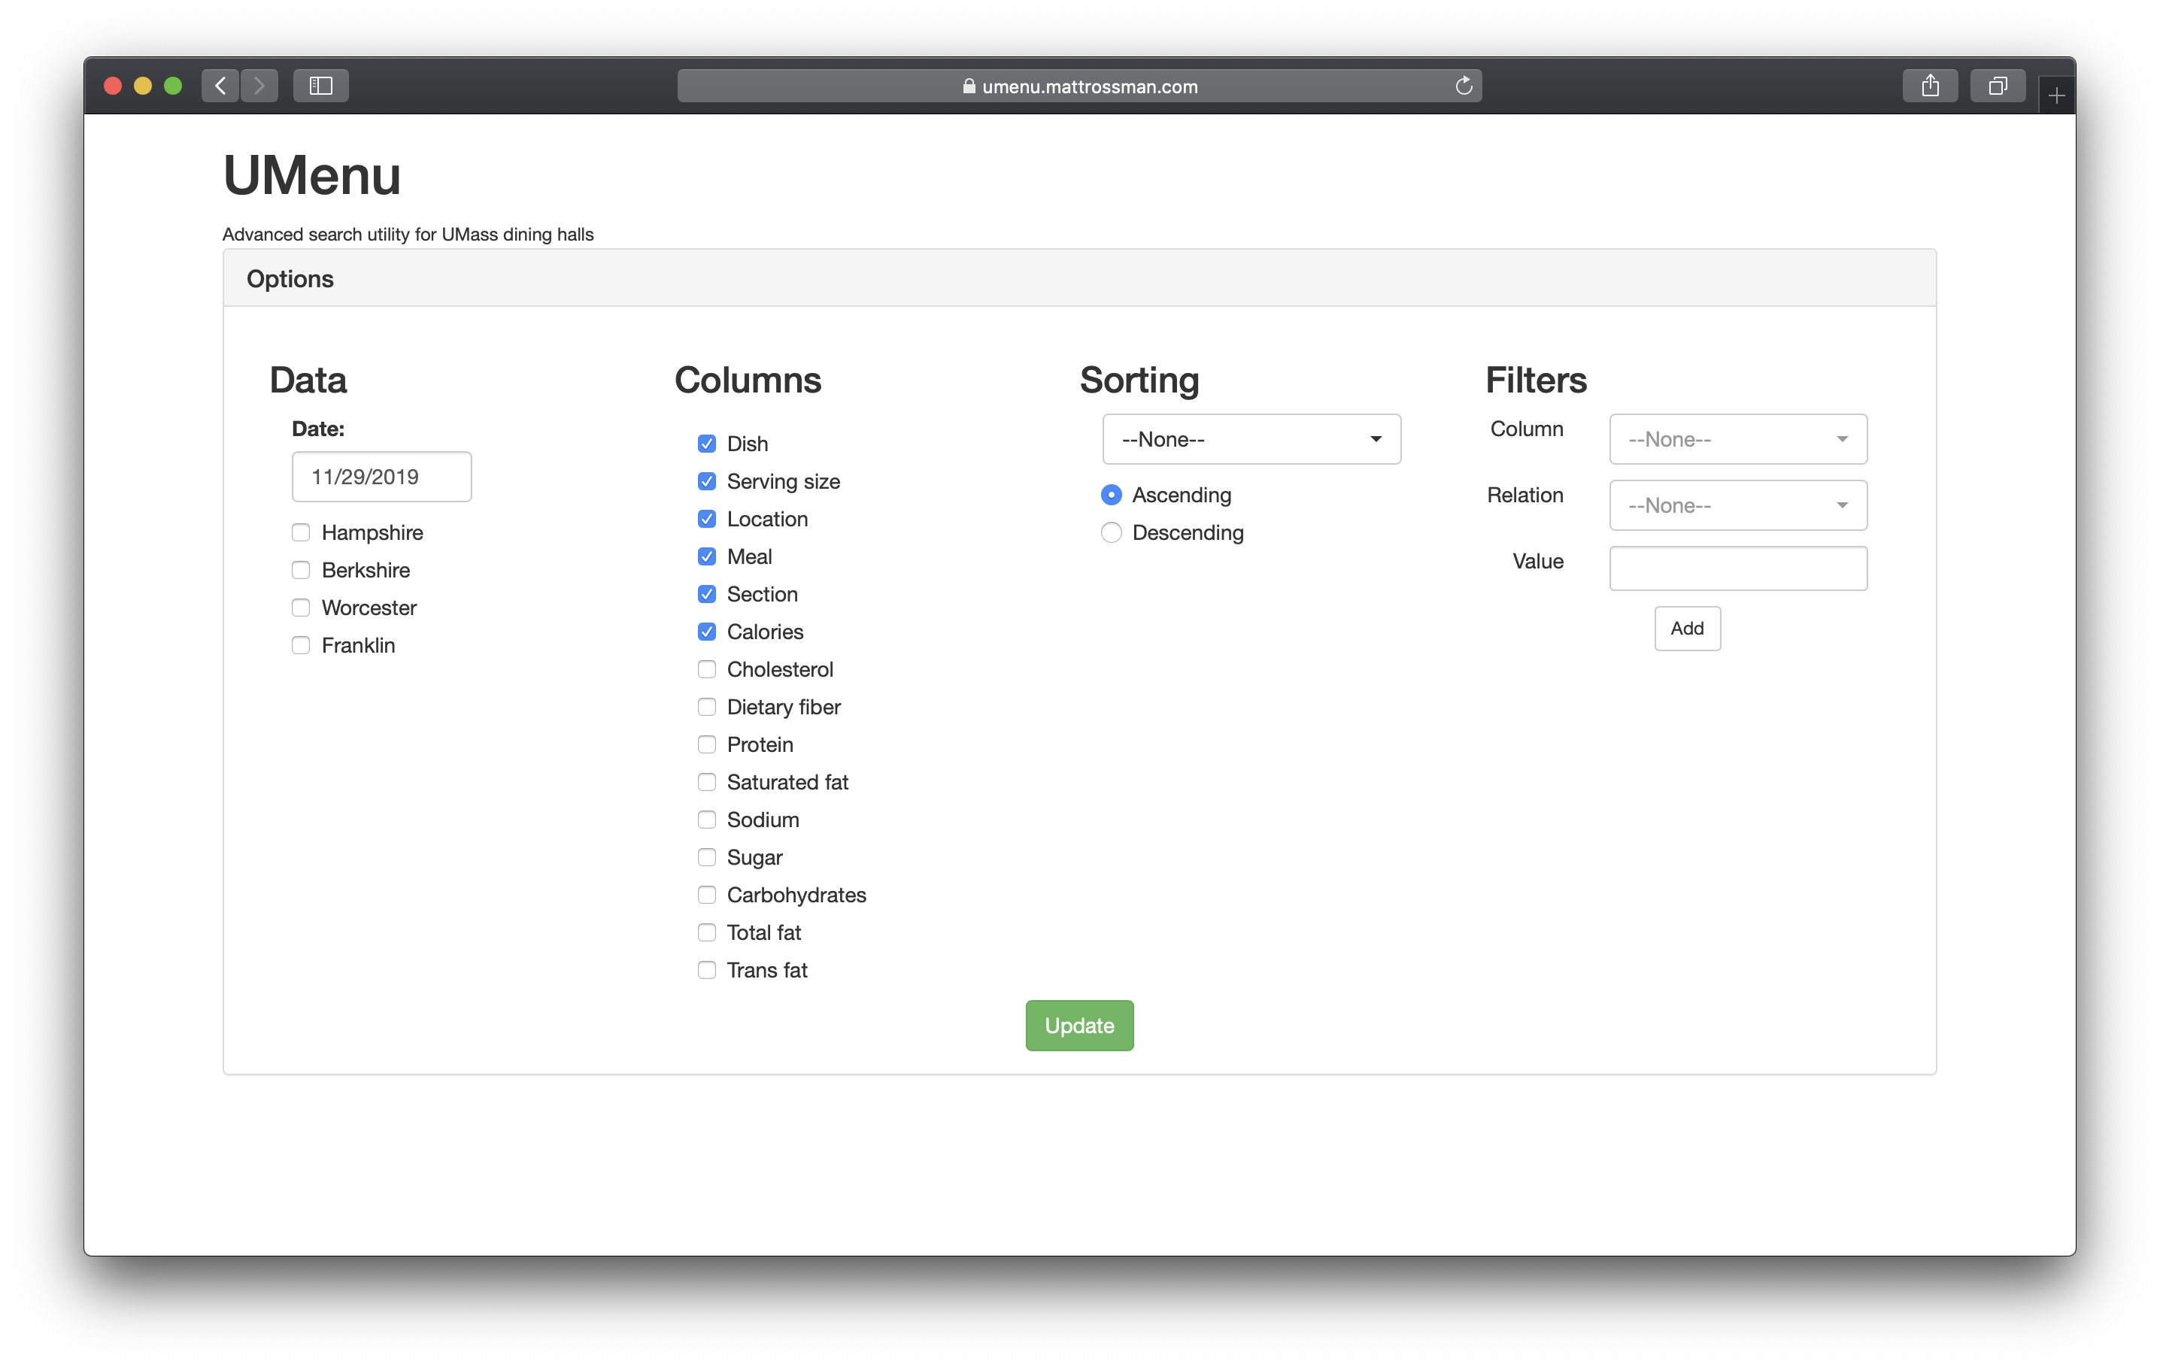The height and width of the screenshot is (1367, 2160).
Task: Click the Add filter button
Action: pyautogui.click(x=1687, y=629)
